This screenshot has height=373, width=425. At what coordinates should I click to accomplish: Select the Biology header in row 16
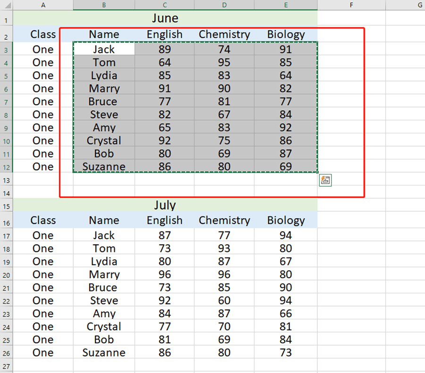pyautogui.click(x=286, y=220)
